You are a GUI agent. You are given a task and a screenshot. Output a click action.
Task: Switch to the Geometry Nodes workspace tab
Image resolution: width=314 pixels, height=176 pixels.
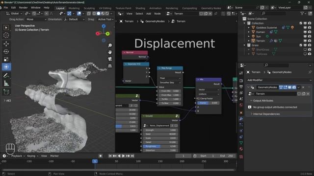tap(211, 8)
